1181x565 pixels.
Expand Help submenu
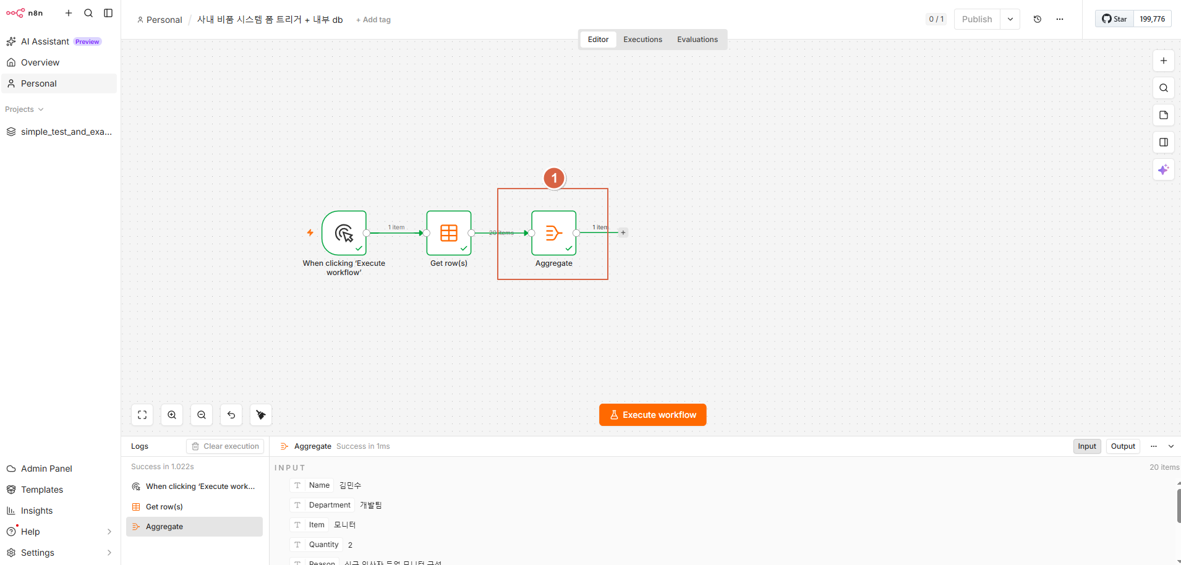point(109,532)
